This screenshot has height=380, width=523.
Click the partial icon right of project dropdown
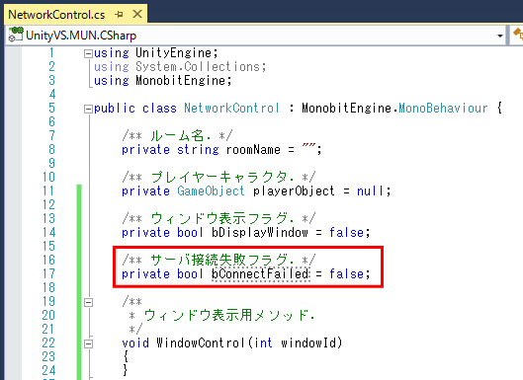click(518, 35)
